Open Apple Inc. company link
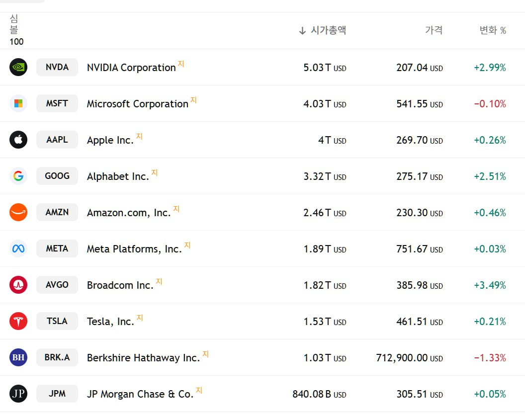Image resolution: width=525 pixels, height=415 pixels. [110, 140]
